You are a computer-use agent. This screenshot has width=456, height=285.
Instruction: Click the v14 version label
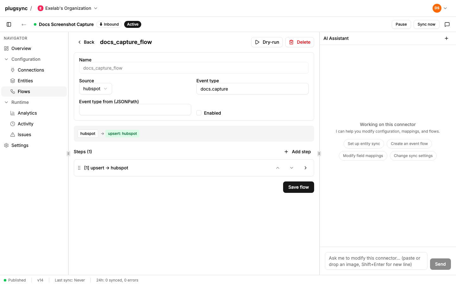pyautogui.click(x=40, y=280)
